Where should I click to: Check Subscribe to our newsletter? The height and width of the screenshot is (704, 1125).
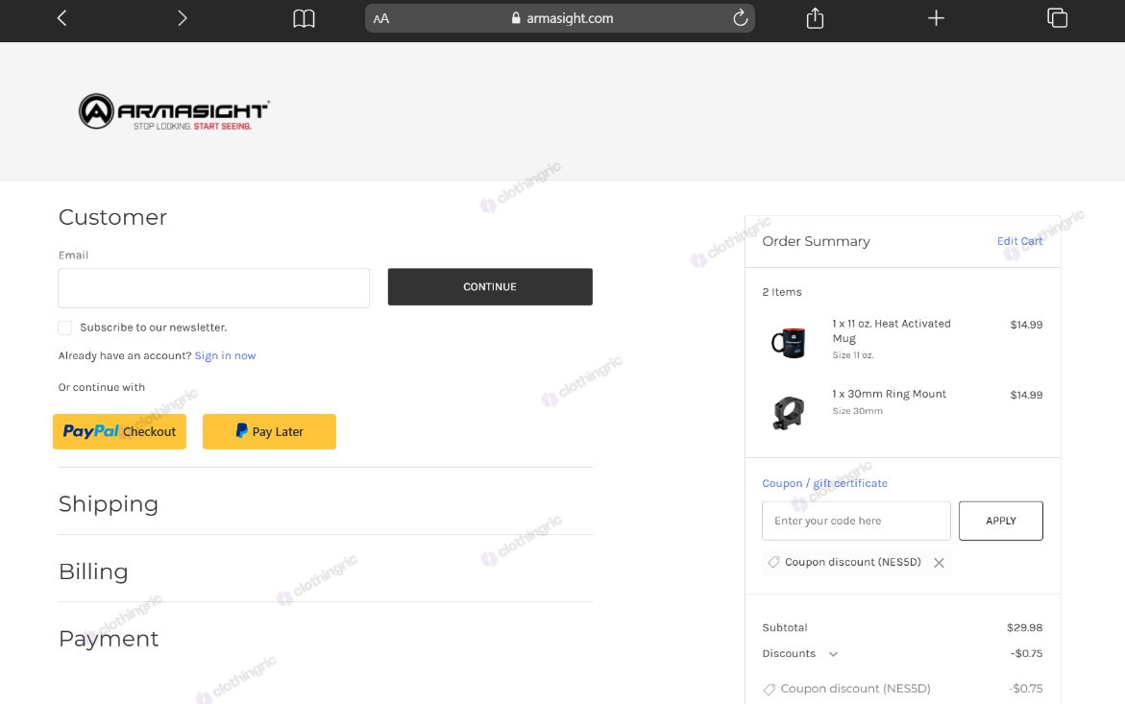click(x=65, y=328)
